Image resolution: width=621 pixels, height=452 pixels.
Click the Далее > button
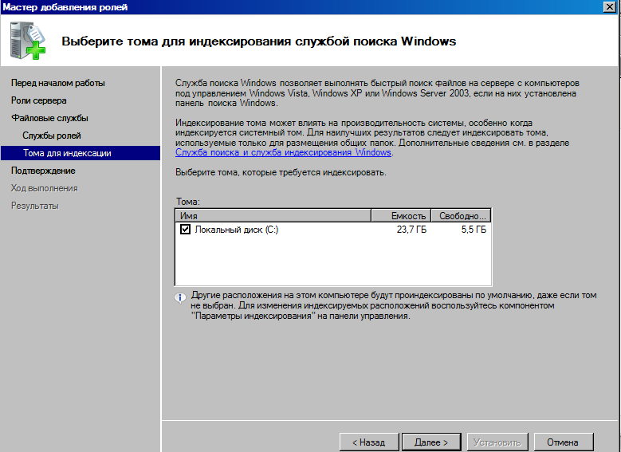(431, 442)
